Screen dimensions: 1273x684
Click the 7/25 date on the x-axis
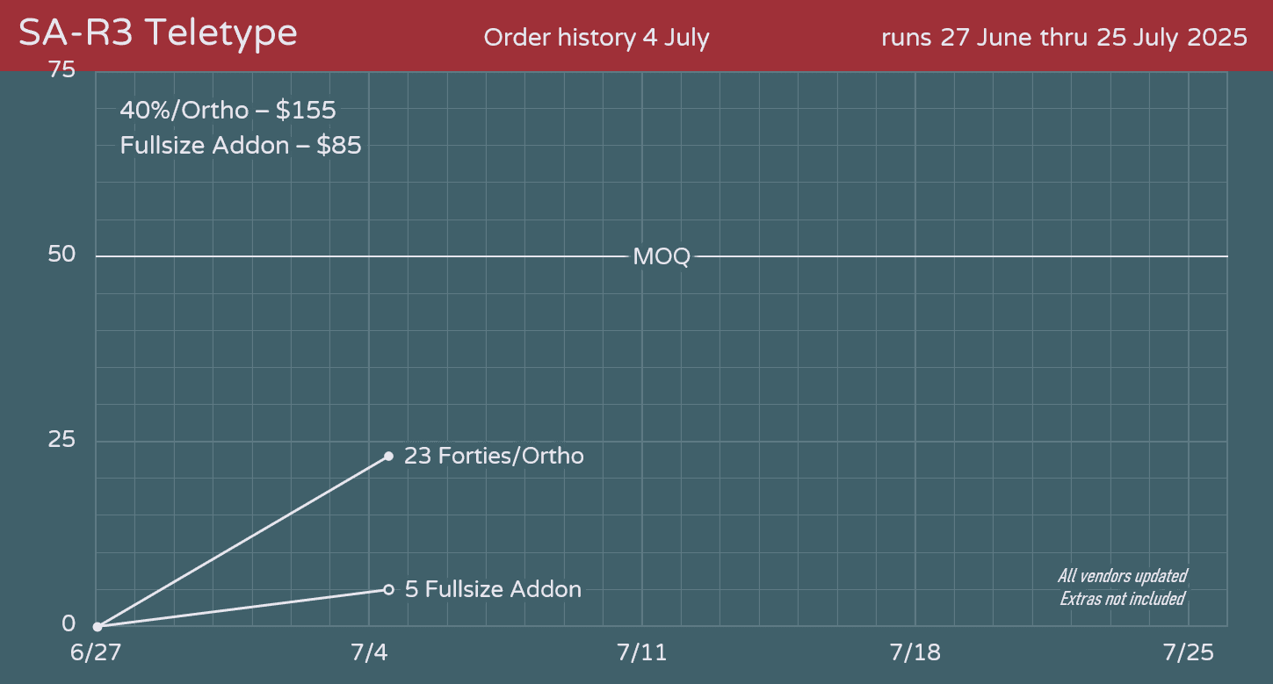[1187, 653]
